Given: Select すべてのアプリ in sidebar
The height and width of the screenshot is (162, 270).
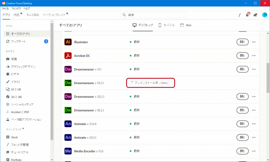Looking at the screenshot, I should tap(27, 34).
